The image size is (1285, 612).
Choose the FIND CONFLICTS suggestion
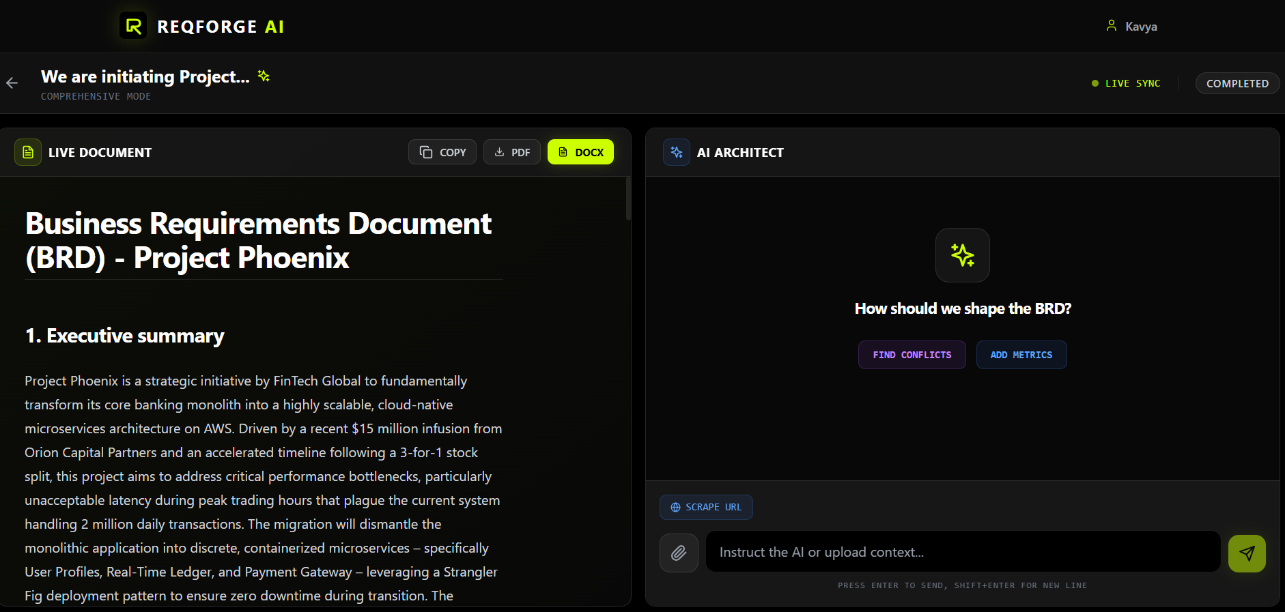(x=912, y=355)
